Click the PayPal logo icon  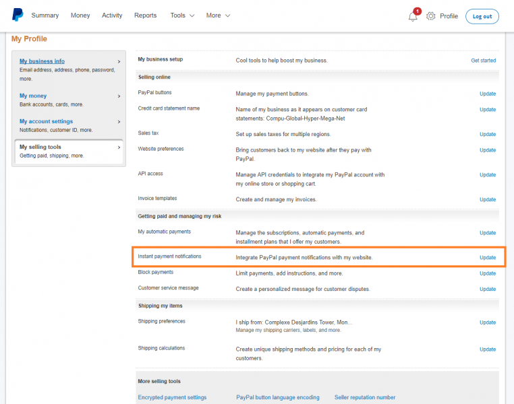(x=18, y=15)
